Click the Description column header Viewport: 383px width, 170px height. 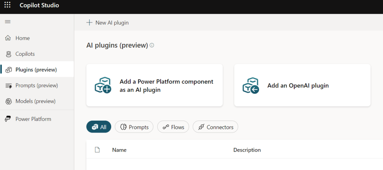coord(247,150)
